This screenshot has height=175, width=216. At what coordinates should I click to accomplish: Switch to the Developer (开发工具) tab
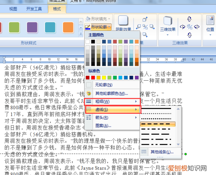click(x=34, y=9)
